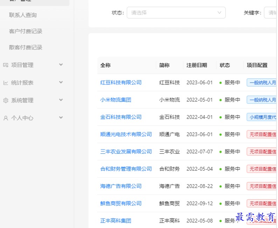Open the 合和财务管理有限公司 customer link
The height and width of the screenshot is (228, 278).
126,169
